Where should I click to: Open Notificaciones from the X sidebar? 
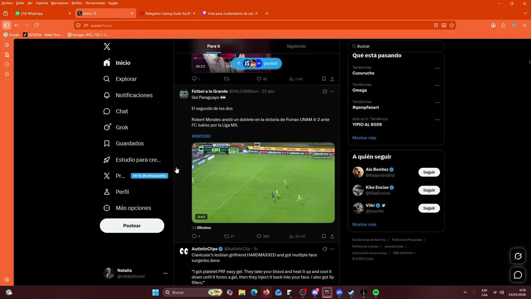128,95
